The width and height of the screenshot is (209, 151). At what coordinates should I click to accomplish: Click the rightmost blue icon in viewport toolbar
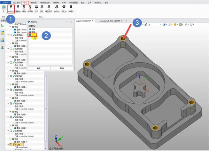click(191, 24)
